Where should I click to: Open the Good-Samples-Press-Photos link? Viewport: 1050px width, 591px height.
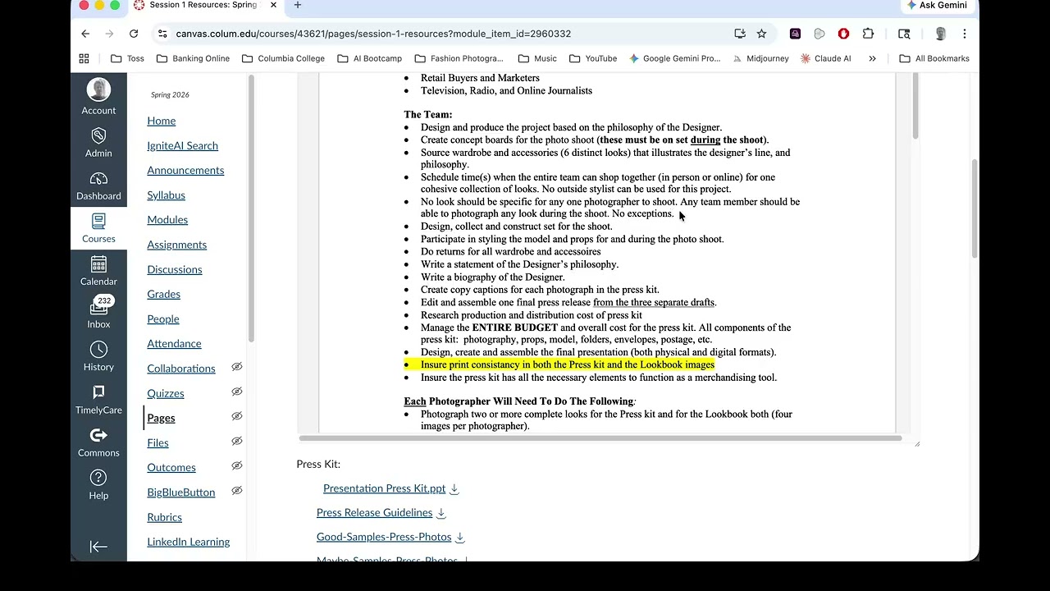(384, 537)
